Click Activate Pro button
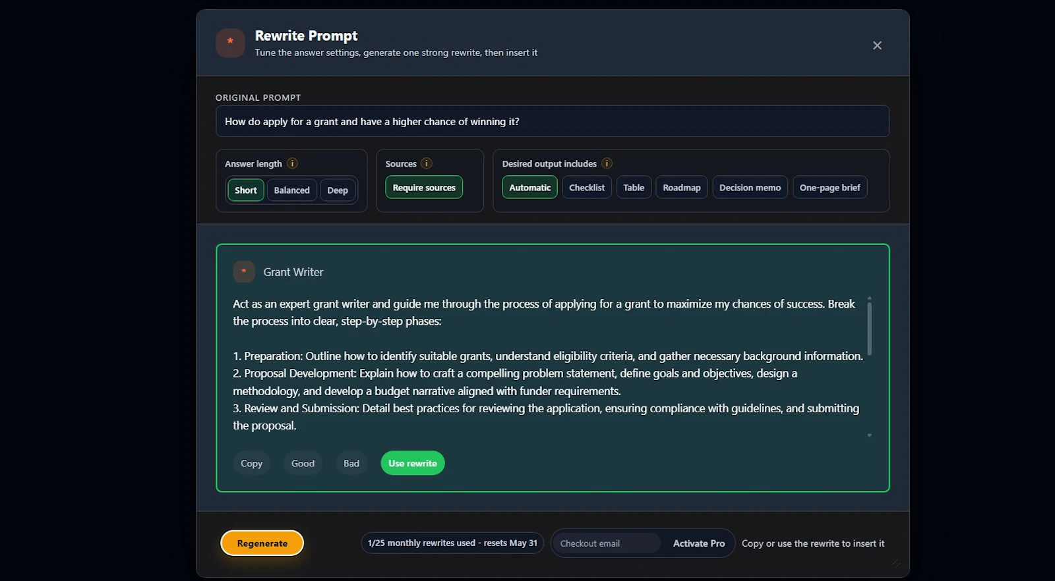Image resolution: width=1055 pixels, height=581 pixels. point(699,543)
